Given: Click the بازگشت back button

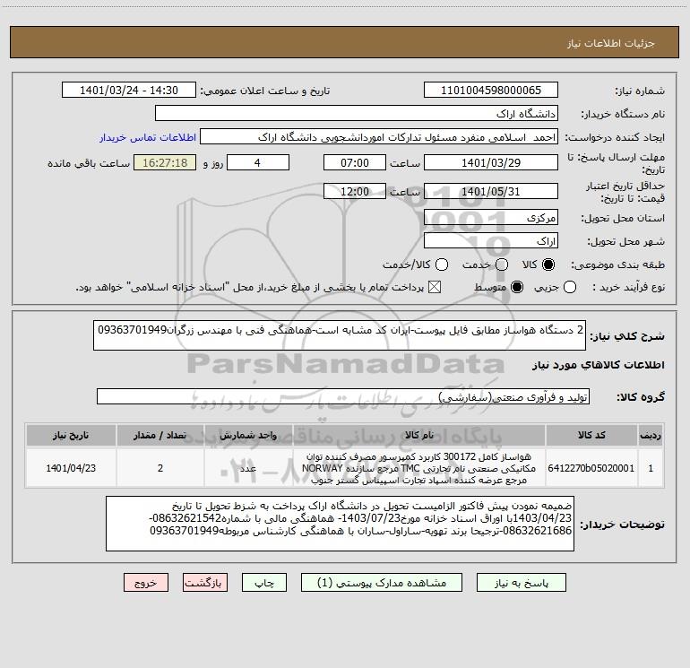Looking at the screenshot, I should tap(205, 583).
